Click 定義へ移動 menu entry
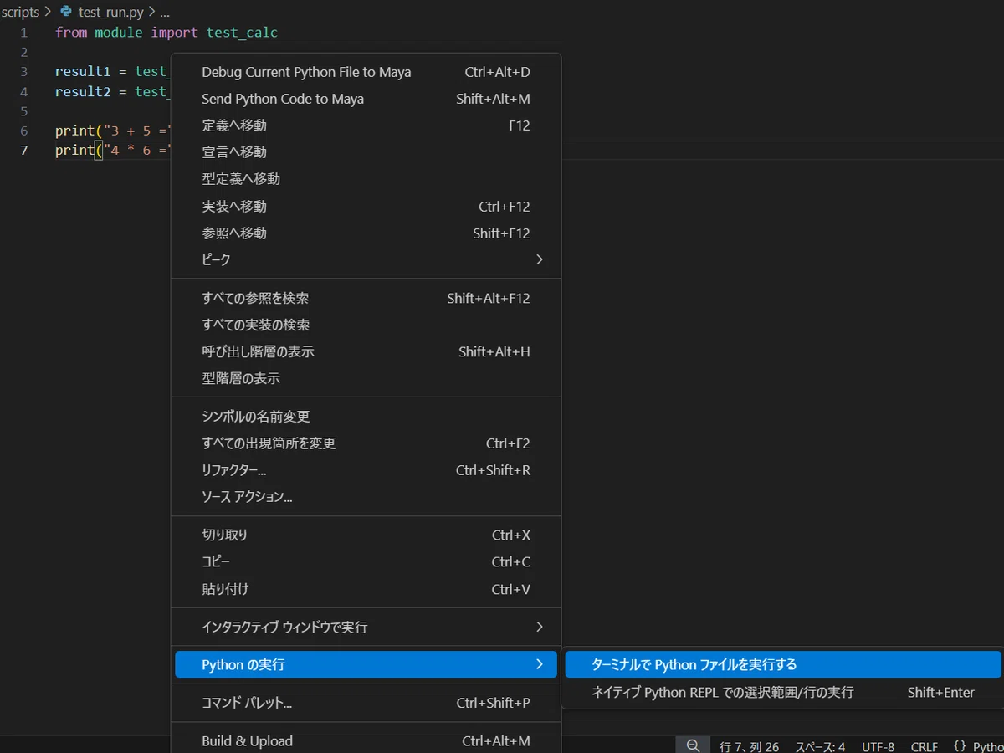 366,125
